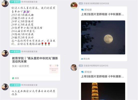
Task: Tap the 群相册 icon in 蒋淑娟's post
Action: pos(82,10)
